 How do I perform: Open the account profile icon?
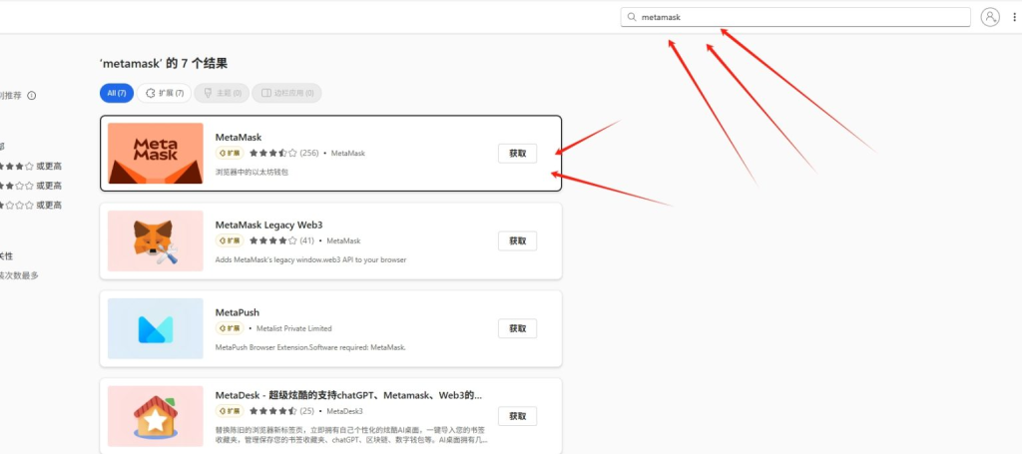point(989,17)
